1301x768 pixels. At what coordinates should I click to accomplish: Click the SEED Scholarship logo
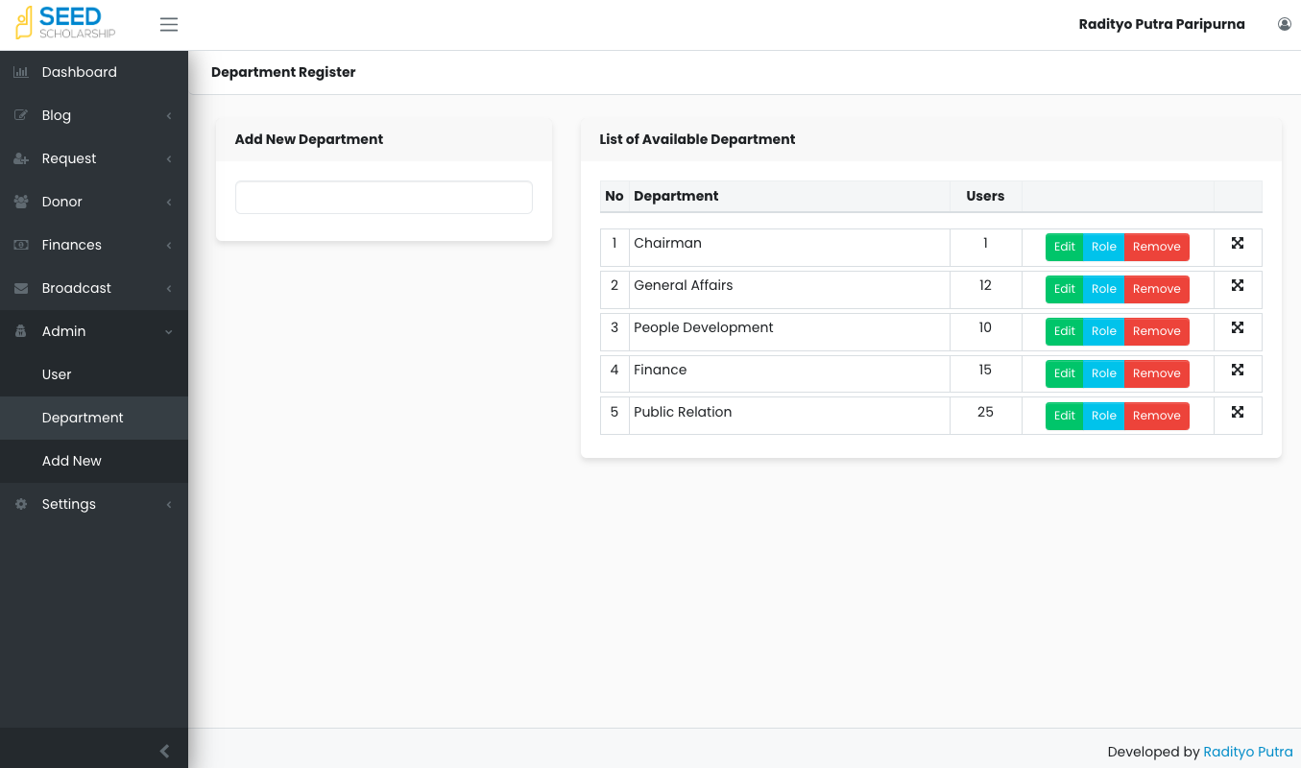point(65,23)
